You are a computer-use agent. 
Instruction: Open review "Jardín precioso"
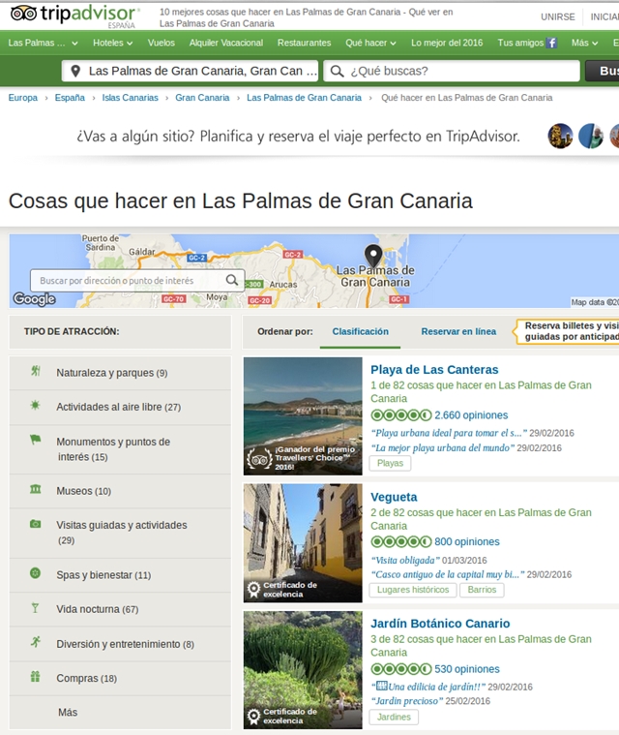(406, 701)
